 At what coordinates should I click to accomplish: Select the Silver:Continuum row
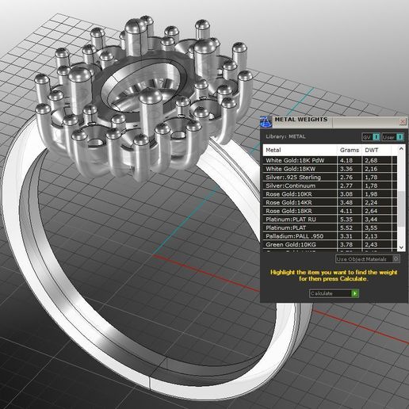pos(330,185)
